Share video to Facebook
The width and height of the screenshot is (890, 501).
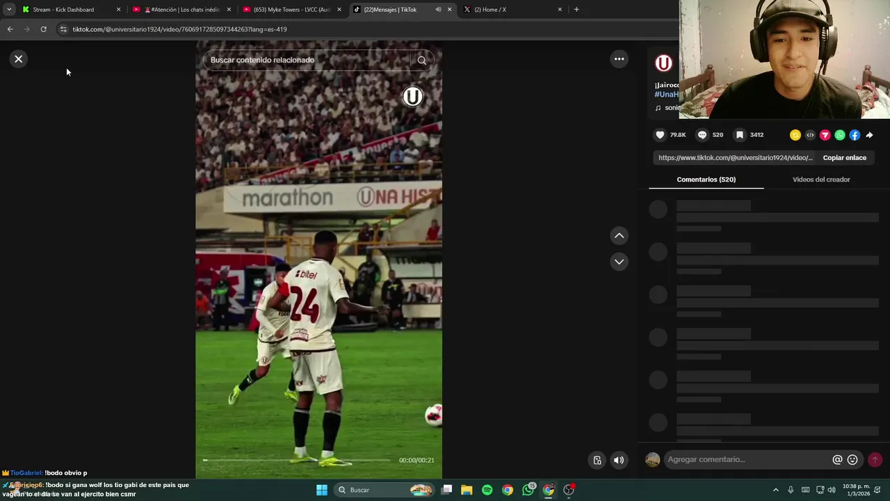point(855,135)
